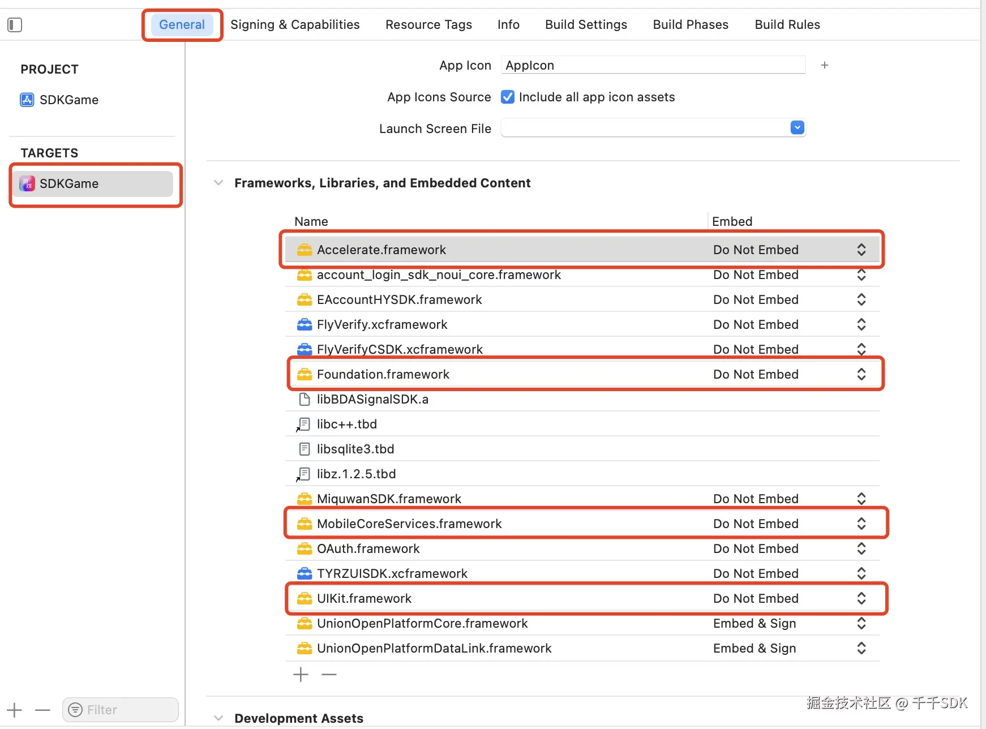
Task: Open the Signing & Capabilities tab
Action: (295, 25)
